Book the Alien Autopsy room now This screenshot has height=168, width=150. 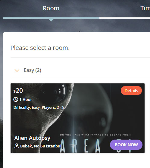point(126,145)
